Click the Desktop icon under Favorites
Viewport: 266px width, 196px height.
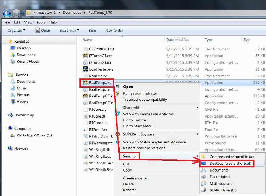pos(13,48)
